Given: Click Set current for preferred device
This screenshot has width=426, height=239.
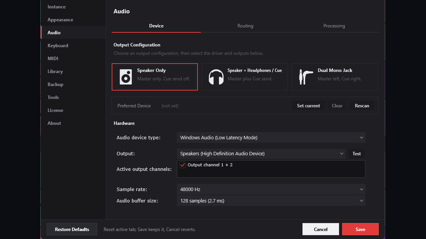Looking at the screenshot, I should (x=308, y=106).
